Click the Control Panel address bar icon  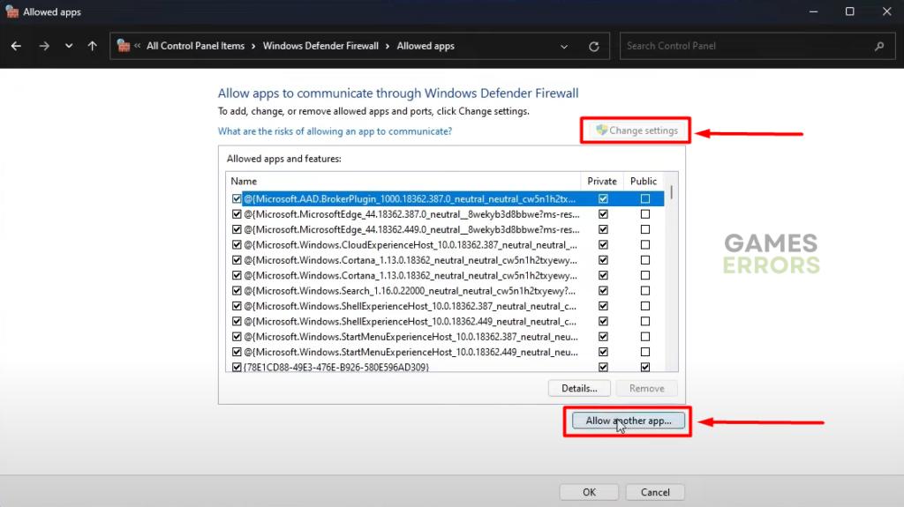point(124,46)
